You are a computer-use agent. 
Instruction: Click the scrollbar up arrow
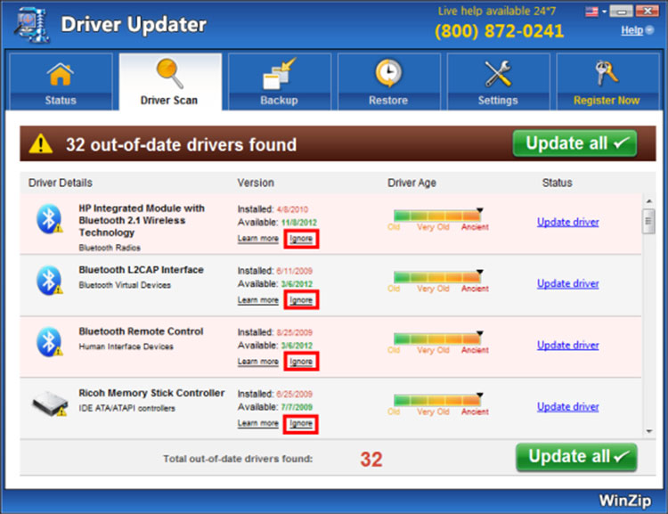point(648,201)
